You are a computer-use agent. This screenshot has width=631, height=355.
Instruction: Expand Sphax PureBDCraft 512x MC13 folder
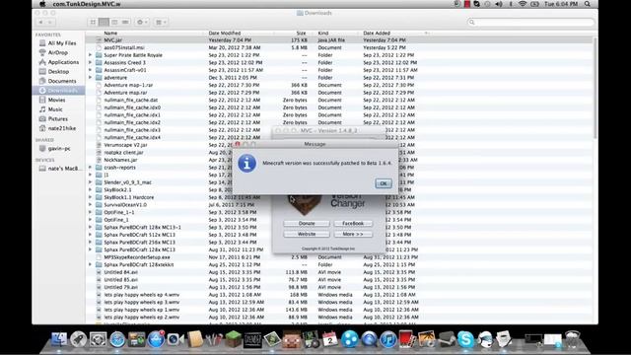(90, 235)
